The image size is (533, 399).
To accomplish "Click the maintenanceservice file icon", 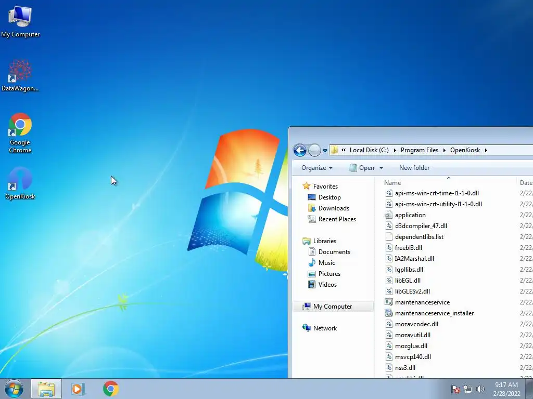I will [389, 302].
